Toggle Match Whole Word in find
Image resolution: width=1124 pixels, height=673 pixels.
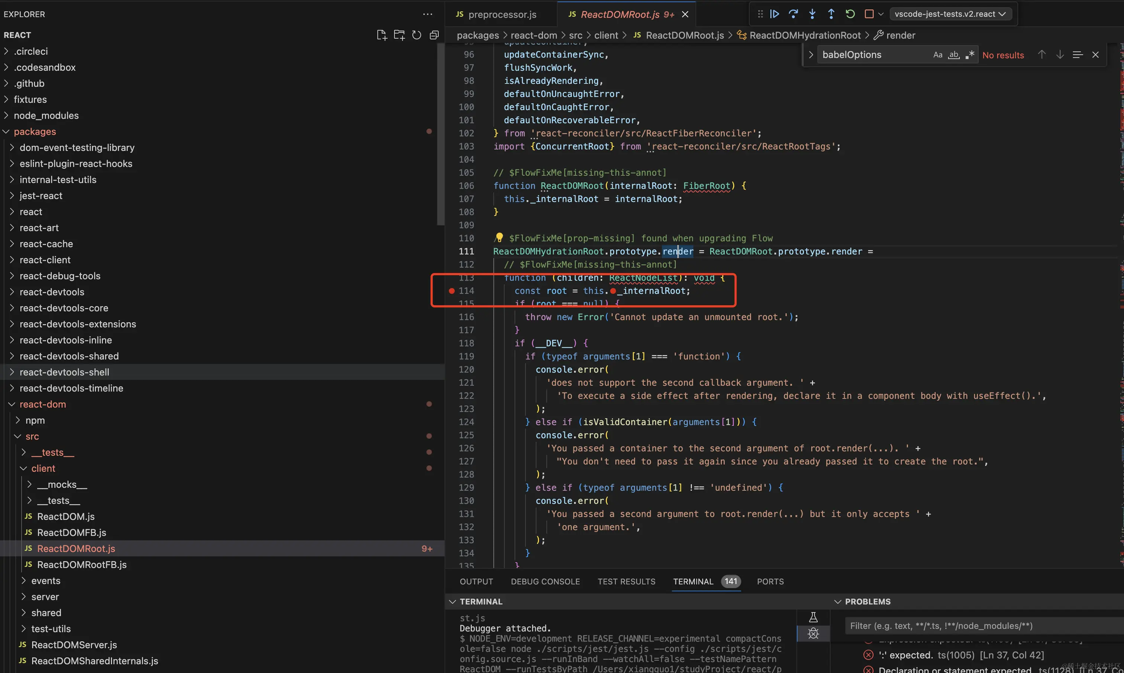[954, 55]
